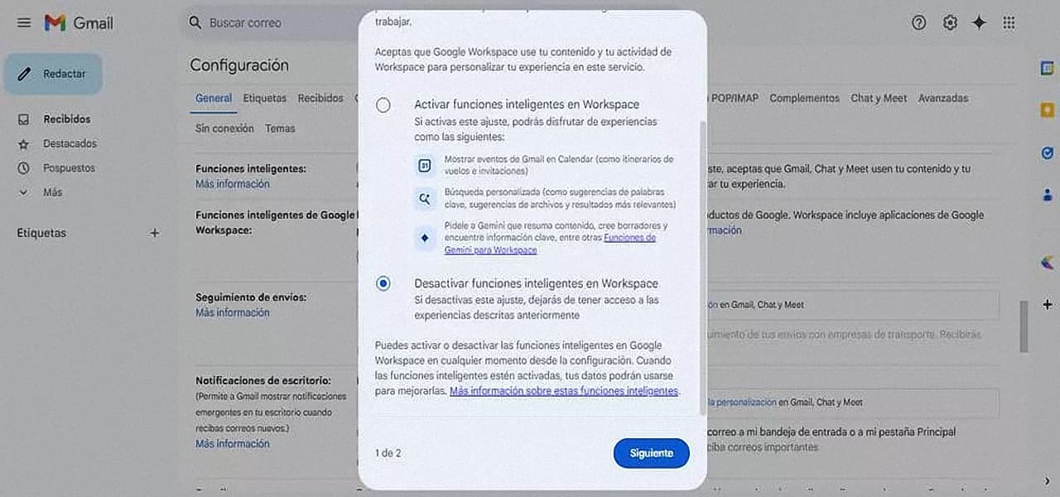Select Activar funciones inteligentes en Workspace
Viewport: 1060px width, 497px height.
pos(383,105)
